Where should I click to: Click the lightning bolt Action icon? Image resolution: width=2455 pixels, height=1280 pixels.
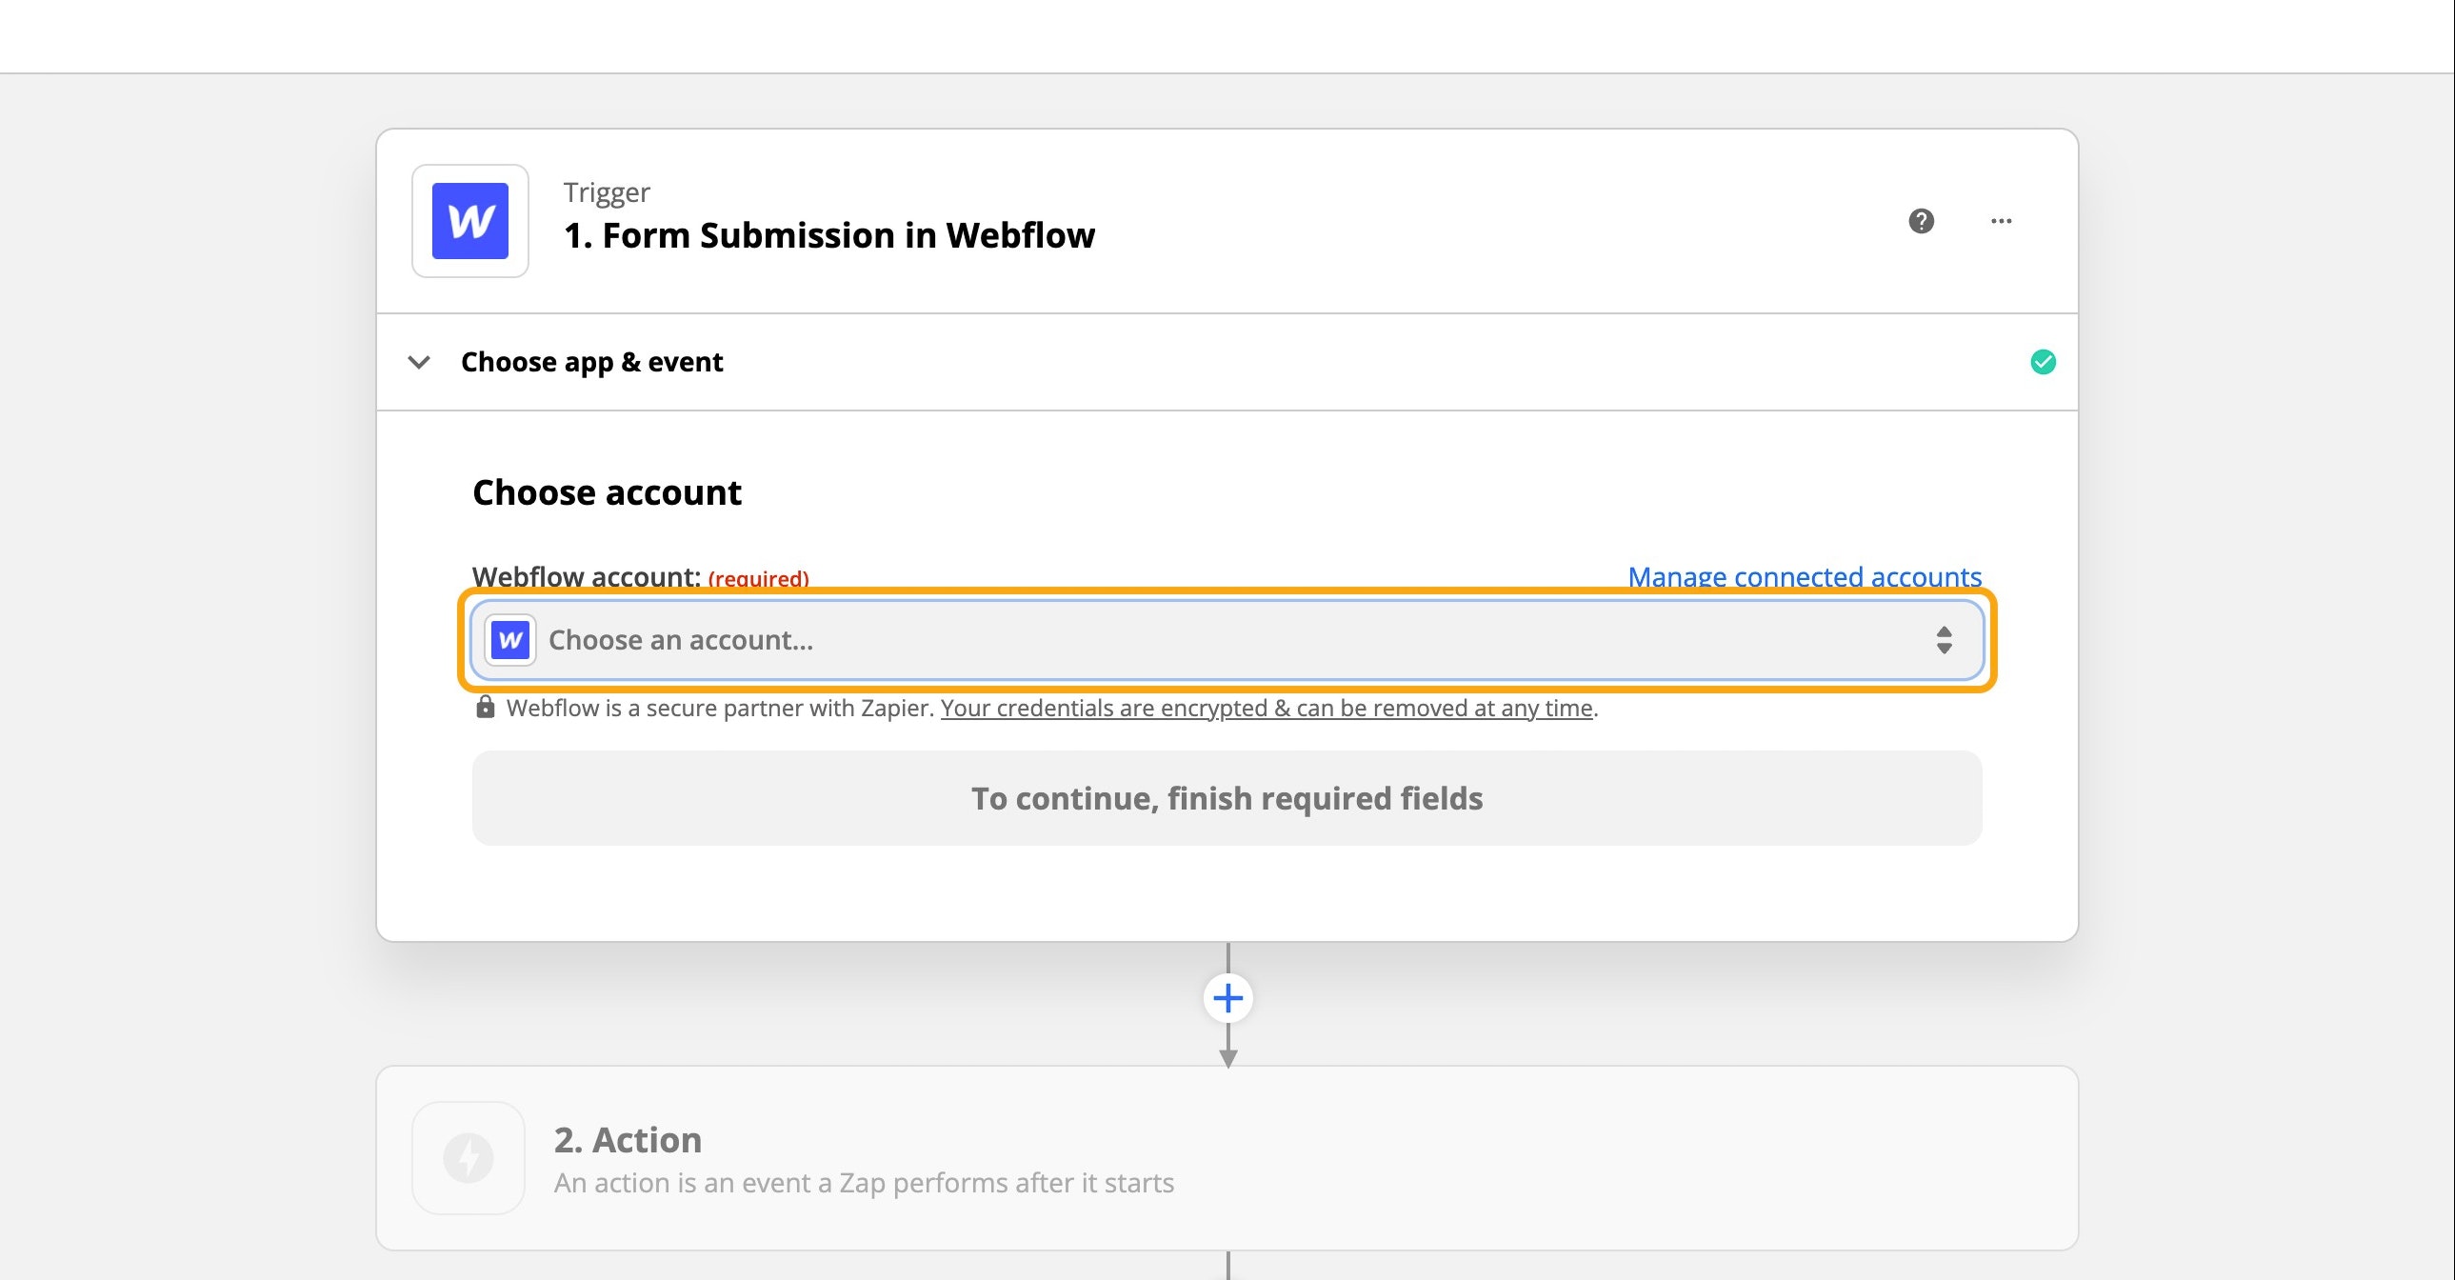[468, 1157]
